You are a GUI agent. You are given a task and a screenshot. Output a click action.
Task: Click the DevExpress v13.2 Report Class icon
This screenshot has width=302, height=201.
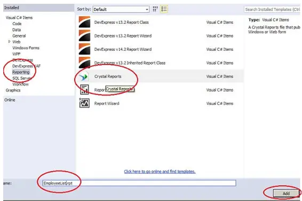click(x=84, y=22)
